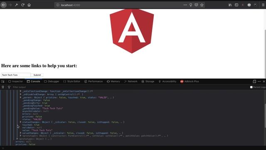Select the _pendingValue "Tech Tech Tuts" line
This screenshot has width=266, height=150.
pyautogui.click(x=42, y=108)
